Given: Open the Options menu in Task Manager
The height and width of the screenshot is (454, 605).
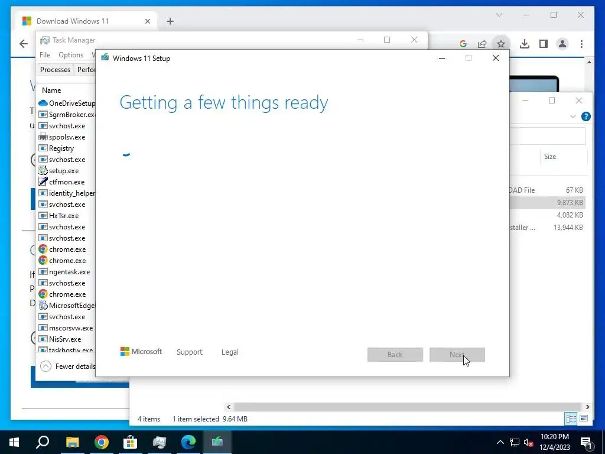Looking at the screenshot, I should [71, 55].
